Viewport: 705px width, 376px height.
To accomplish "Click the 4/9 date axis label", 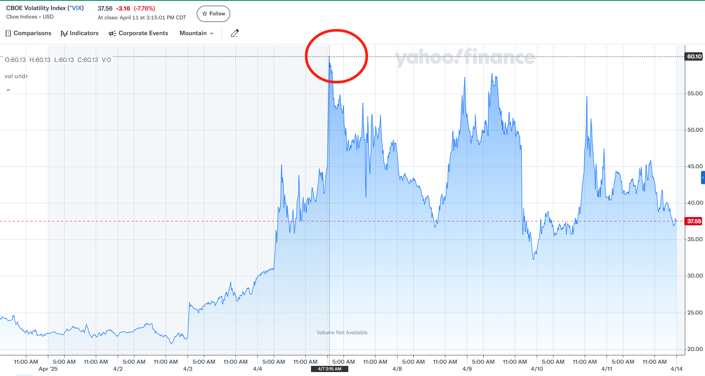I will point(467,369).
